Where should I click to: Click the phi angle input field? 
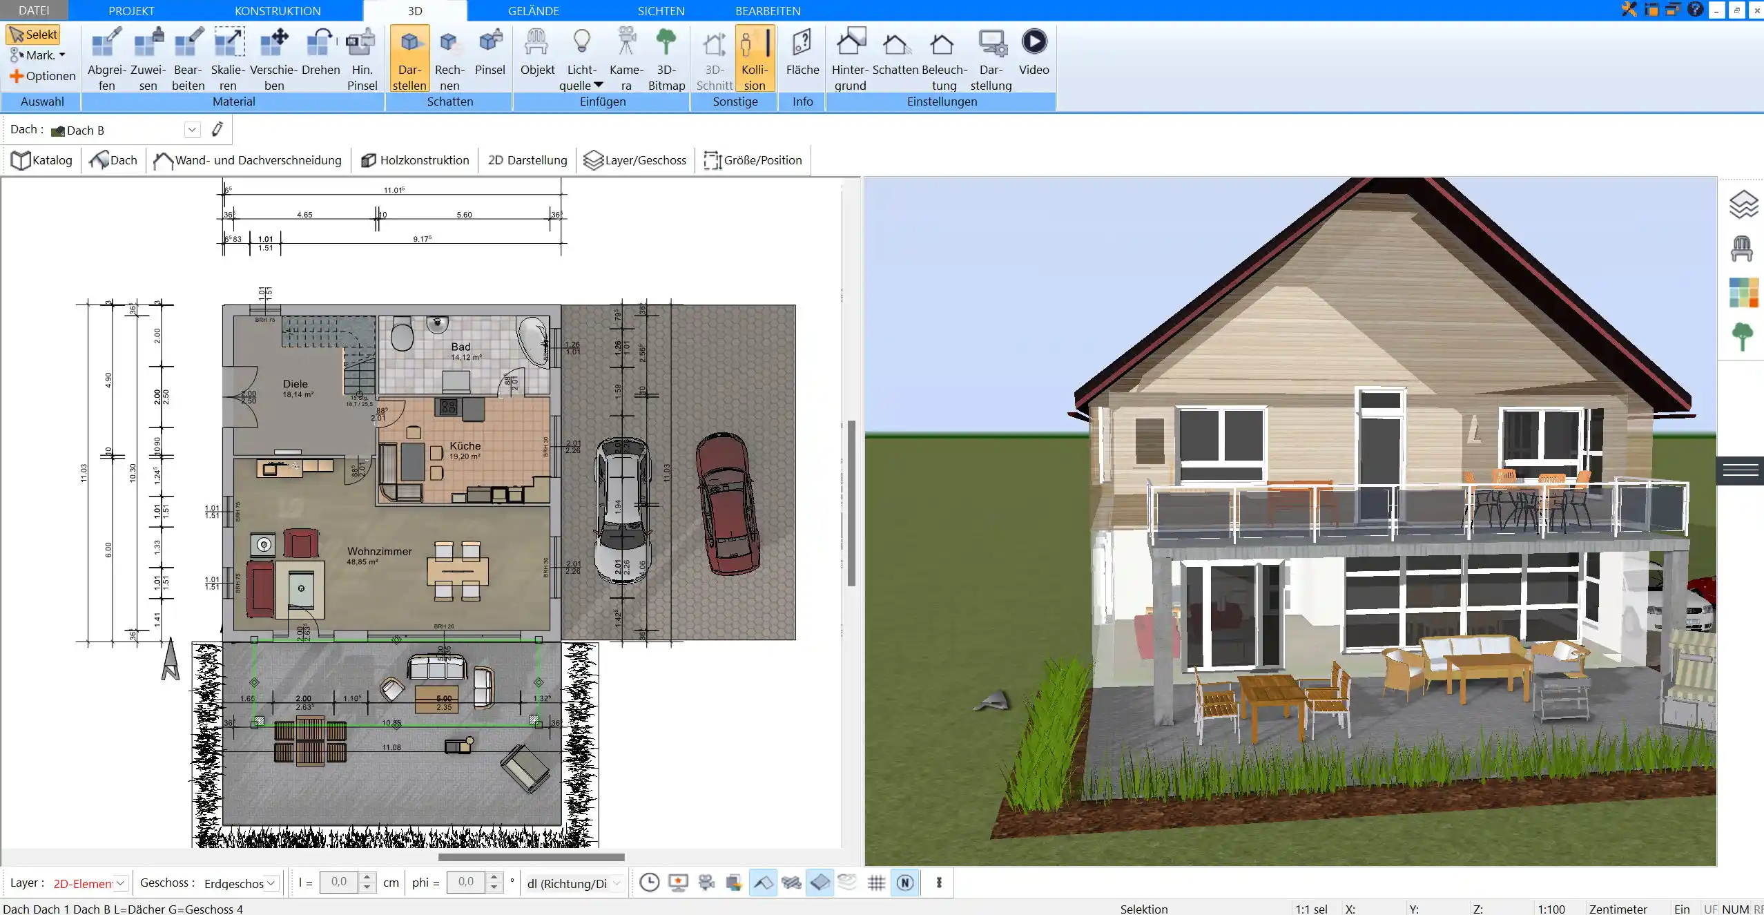467,882
